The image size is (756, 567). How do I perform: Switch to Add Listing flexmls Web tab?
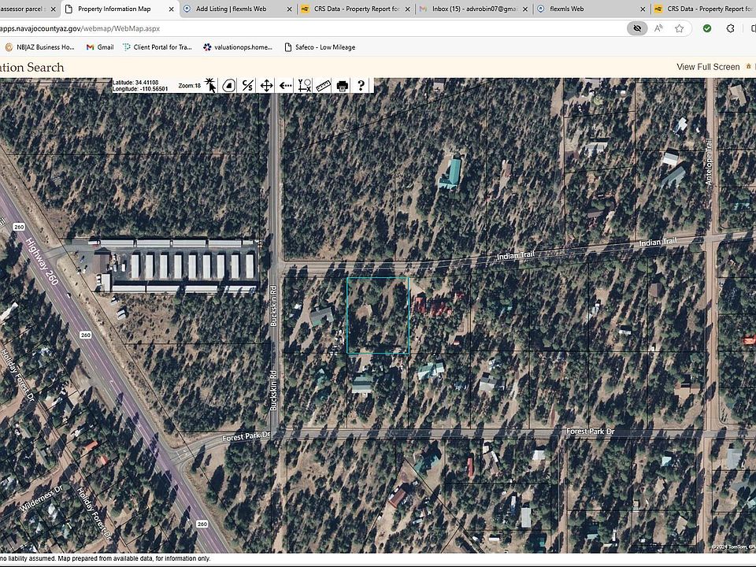point(232,9)
